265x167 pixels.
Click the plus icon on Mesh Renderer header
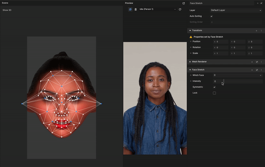tap(252, 62)
